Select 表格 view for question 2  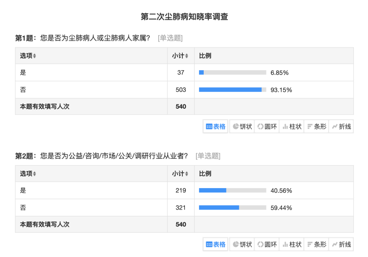(x=215, y=245)
